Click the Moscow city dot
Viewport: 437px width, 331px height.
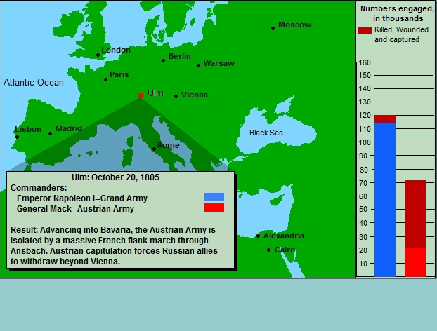(273, 28)
